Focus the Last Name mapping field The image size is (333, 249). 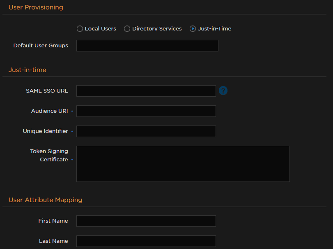coord(146,241)
